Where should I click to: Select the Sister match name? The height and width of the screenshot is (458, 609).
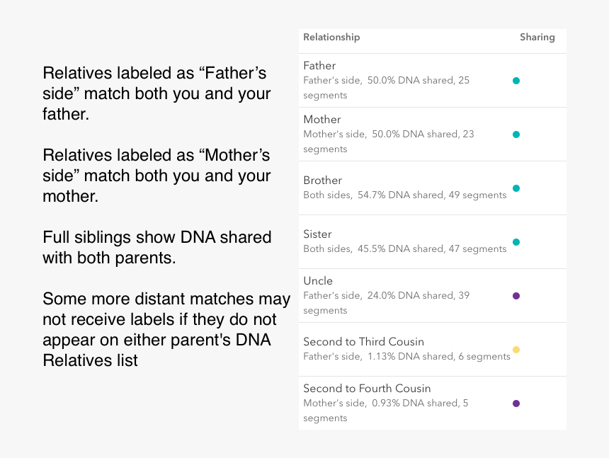click(317, 234)
